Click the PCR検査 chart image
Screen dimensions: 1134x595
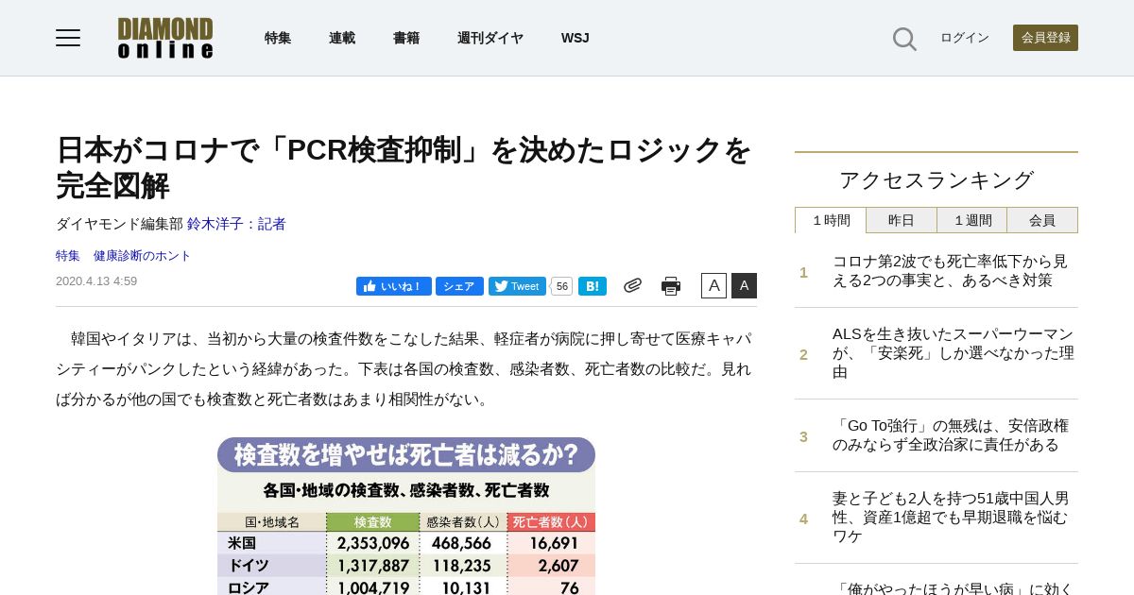pos(406,516)
